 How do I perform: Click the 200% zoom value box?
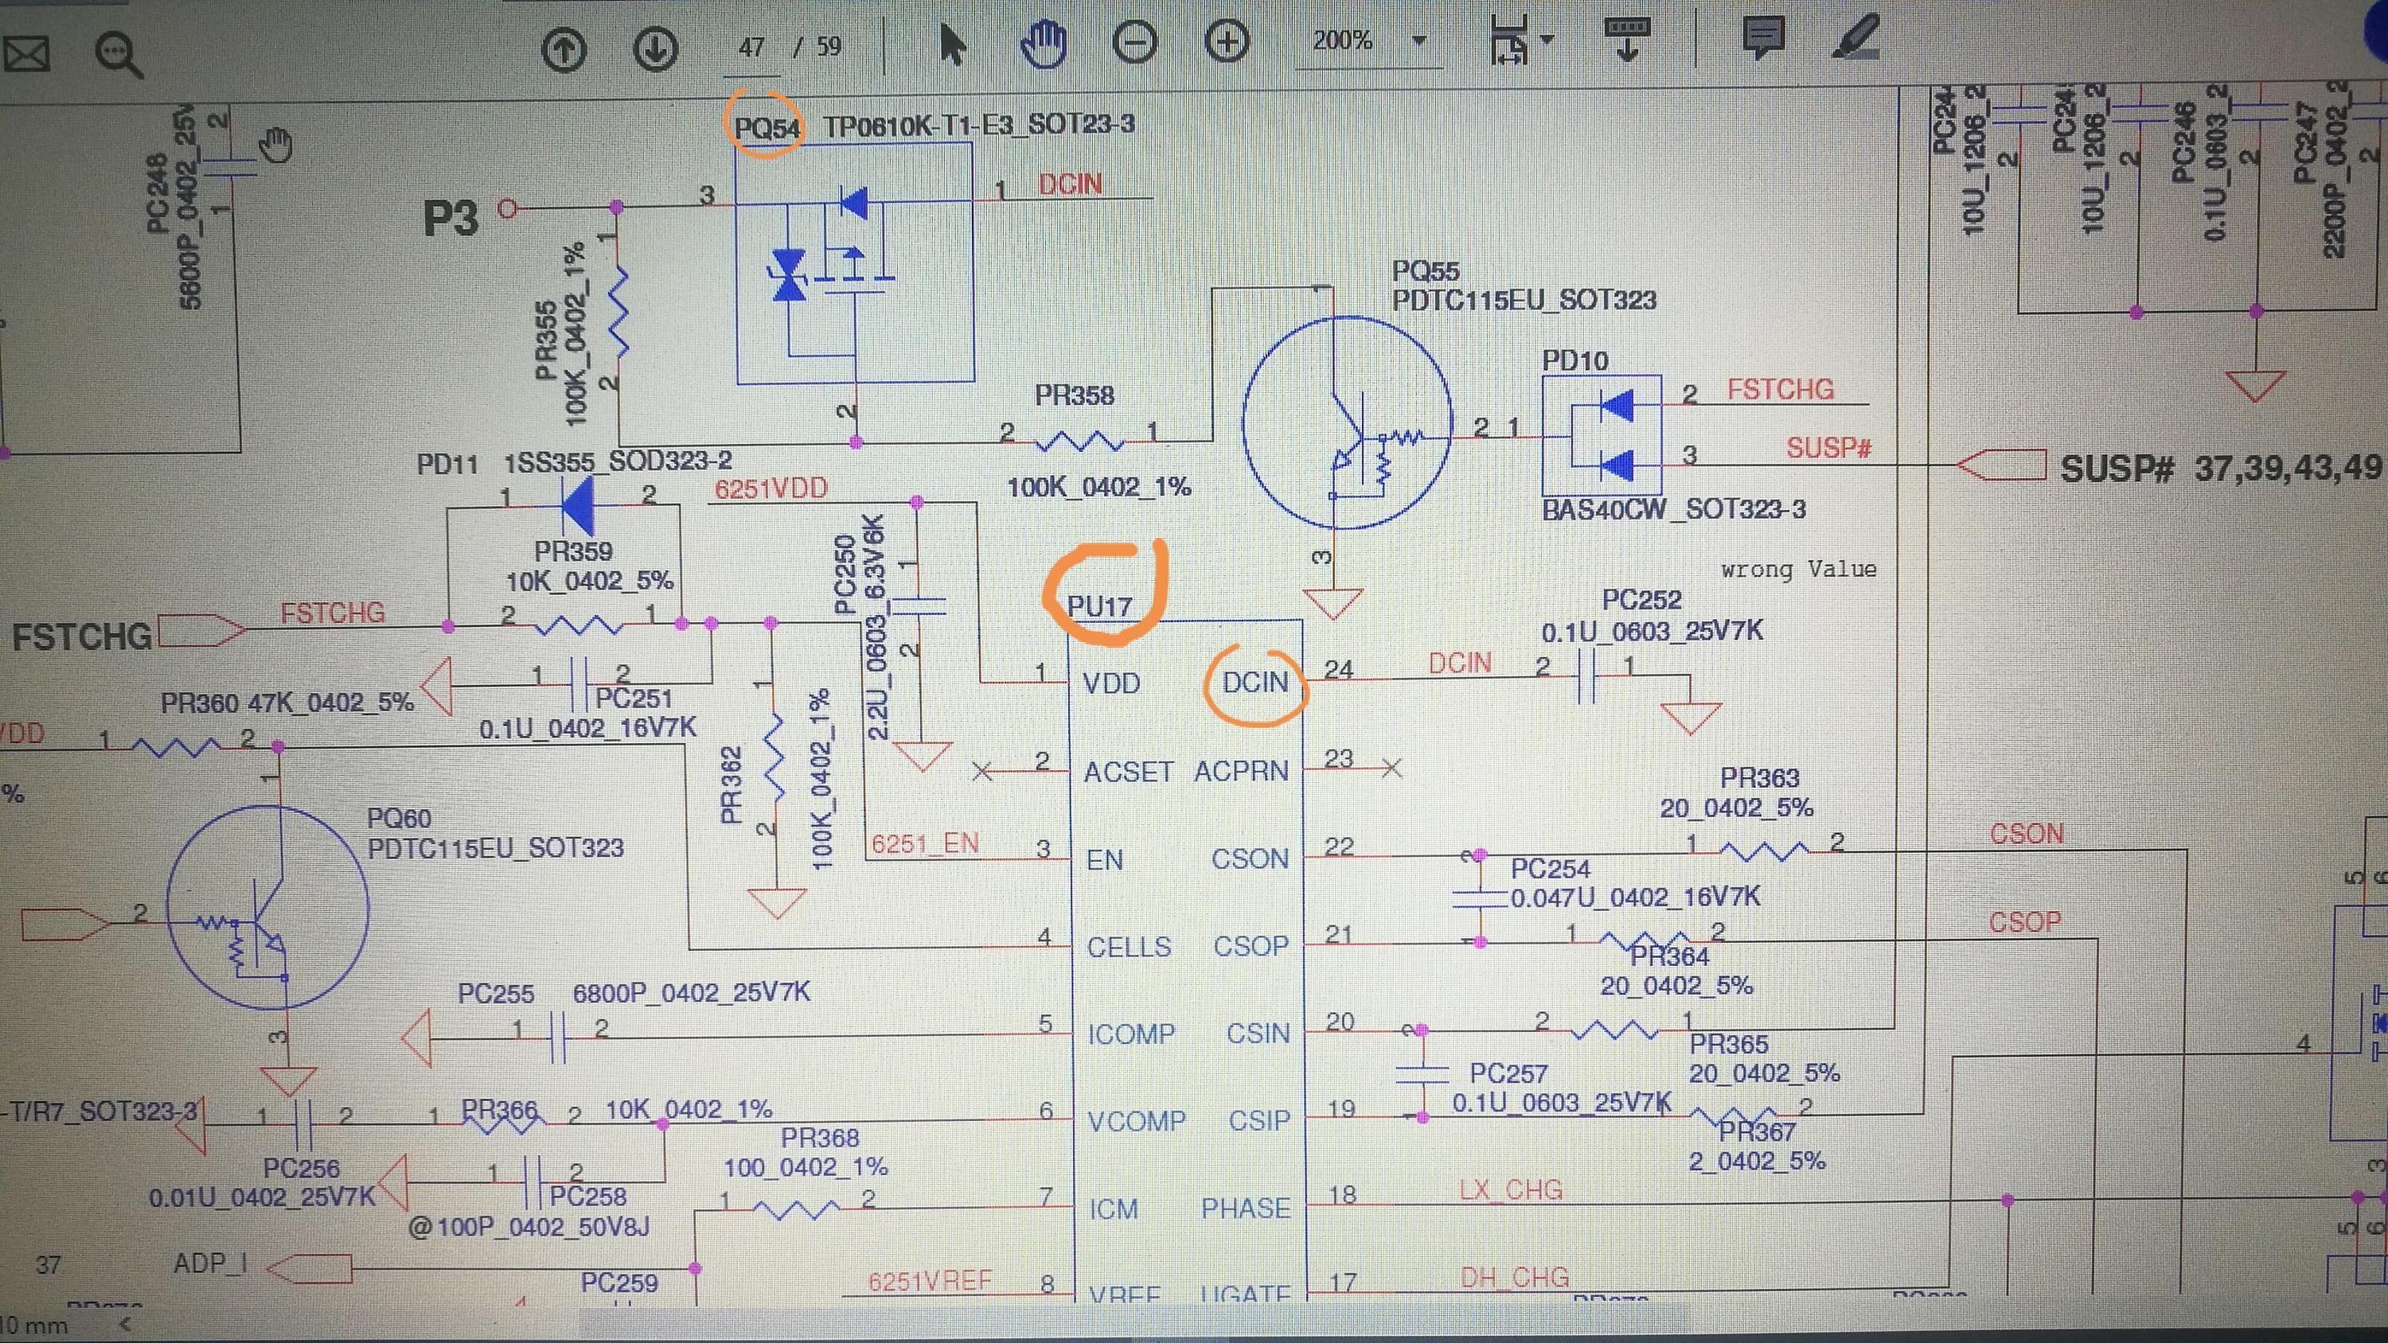tap(1342, 41)
